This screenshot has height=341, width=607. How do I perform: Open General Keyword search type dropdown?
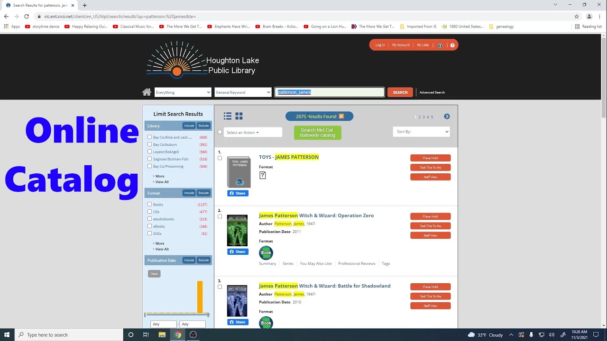pos(243,92)
